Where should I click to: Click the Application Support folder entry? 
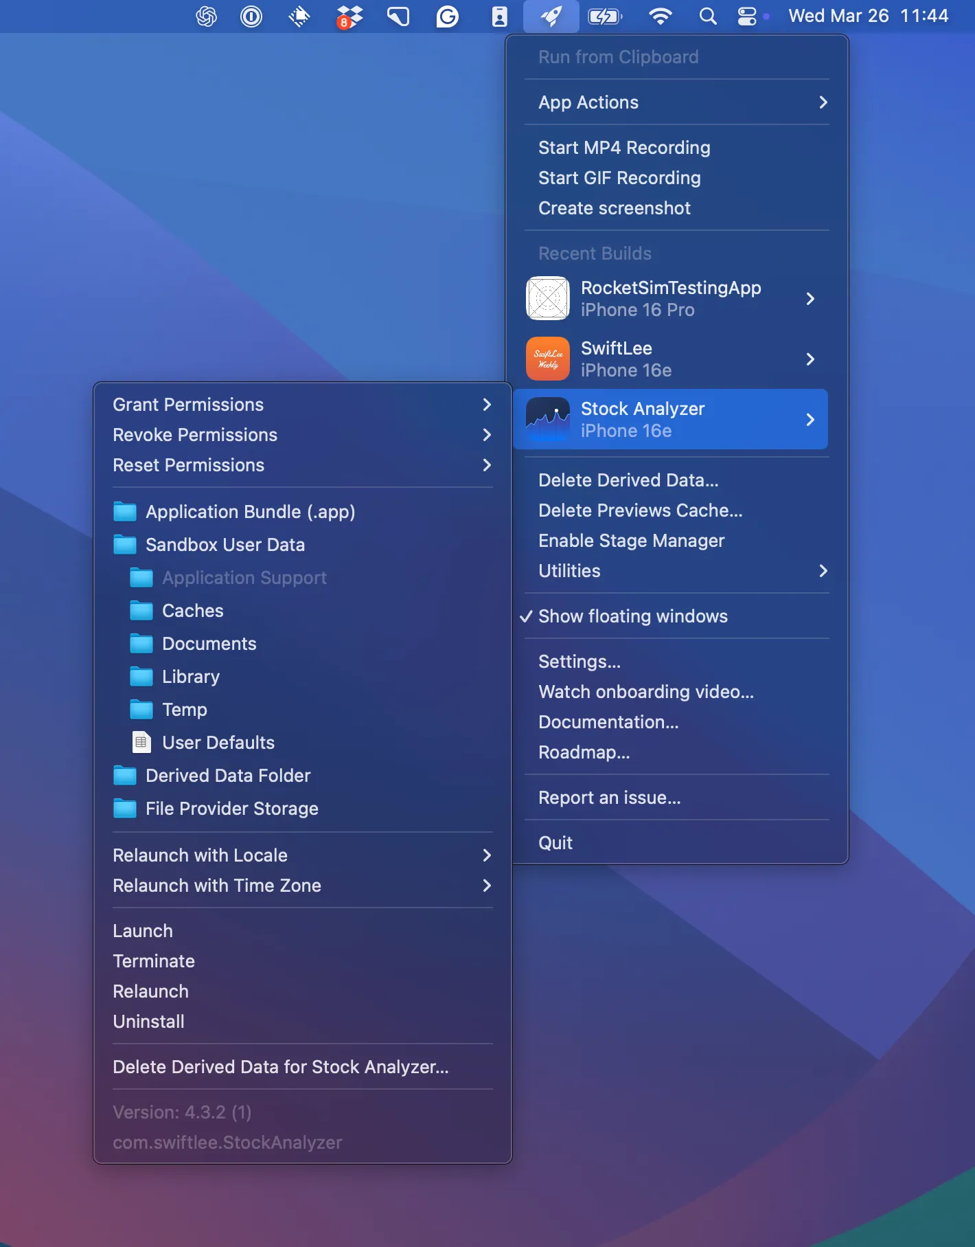click(244, 578)
